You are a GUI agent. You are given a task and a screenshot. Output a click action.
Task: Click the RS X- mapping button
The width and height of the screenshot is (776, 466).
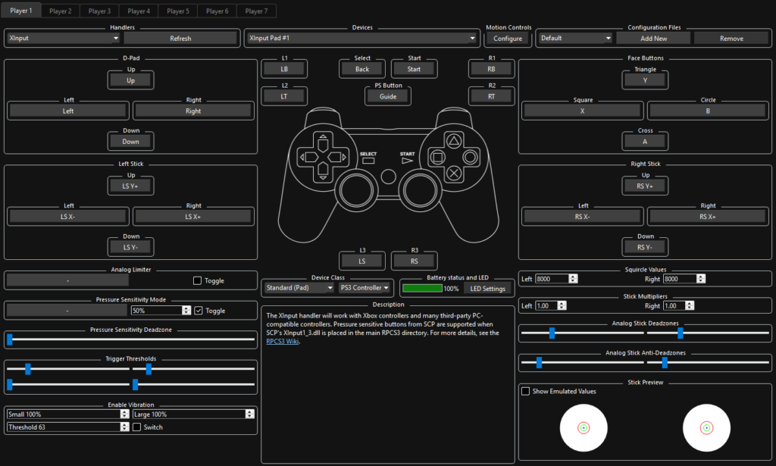coord(582,217)
